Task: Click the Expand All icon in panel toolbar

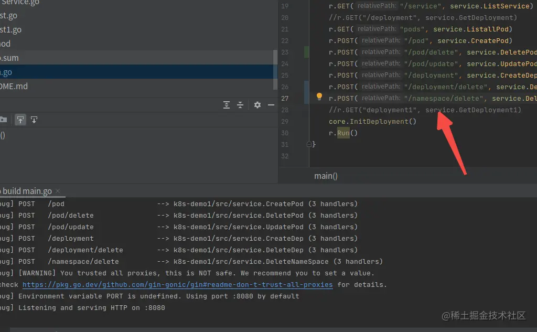Action: [x=227, y=105]
